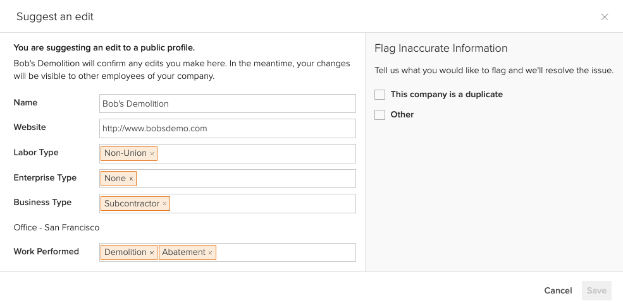Remove the Subcontractor business type tag
This screenshot has height=308, width=623.
tap(164, 204)
